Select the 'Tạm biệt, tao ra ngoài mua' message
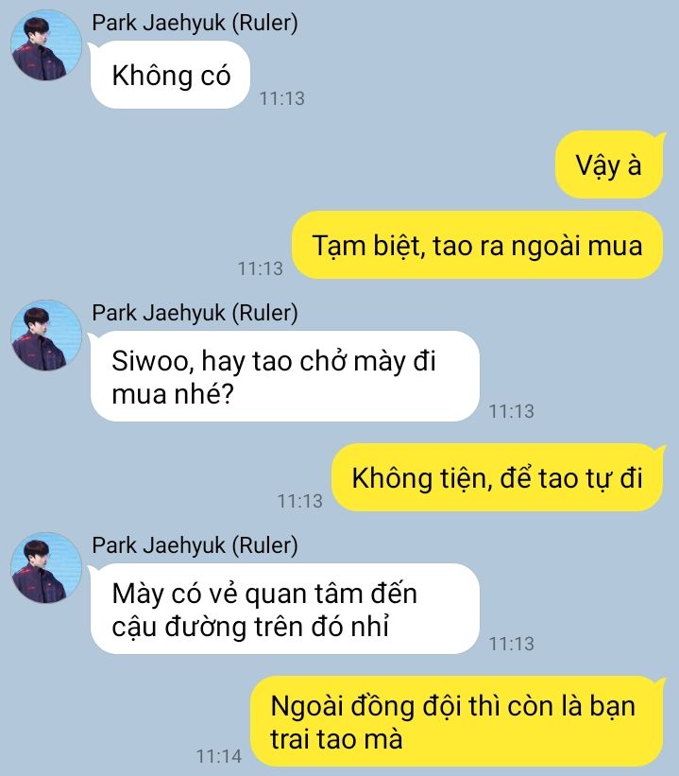The height and width of the screenshot is (776, 679). pos(477,245)
